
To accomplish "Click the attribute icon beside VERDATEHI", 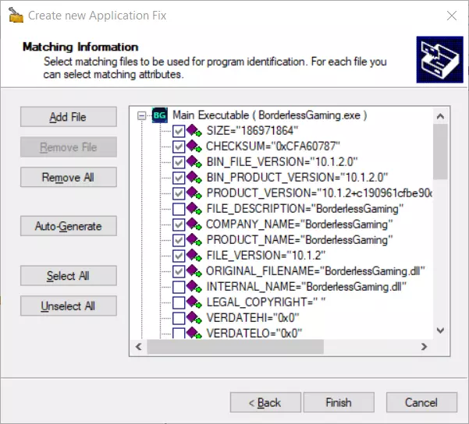I will pos(194,318).
